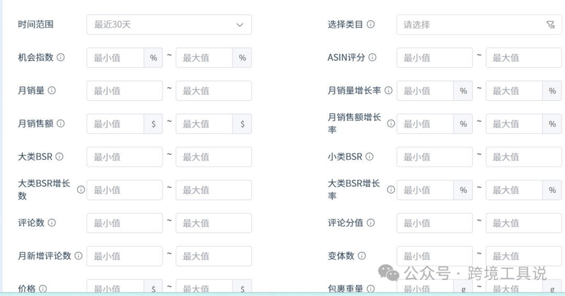Click the filter icon in 选择类目 field
The width and height of the screenshot is (565, 296).
550,25
